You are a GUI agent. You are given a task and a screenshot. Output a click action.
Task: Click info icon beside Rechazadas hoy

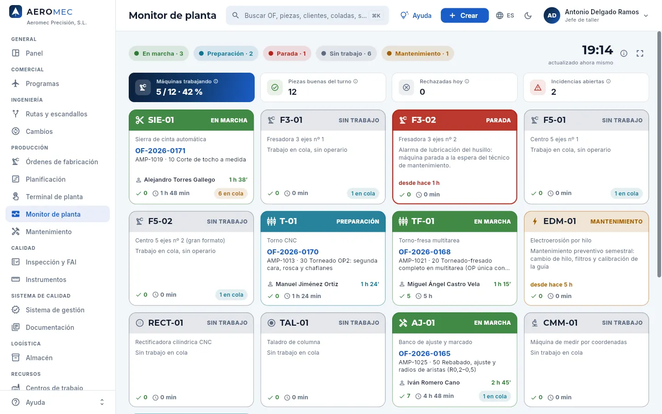[x=467, y=81]
